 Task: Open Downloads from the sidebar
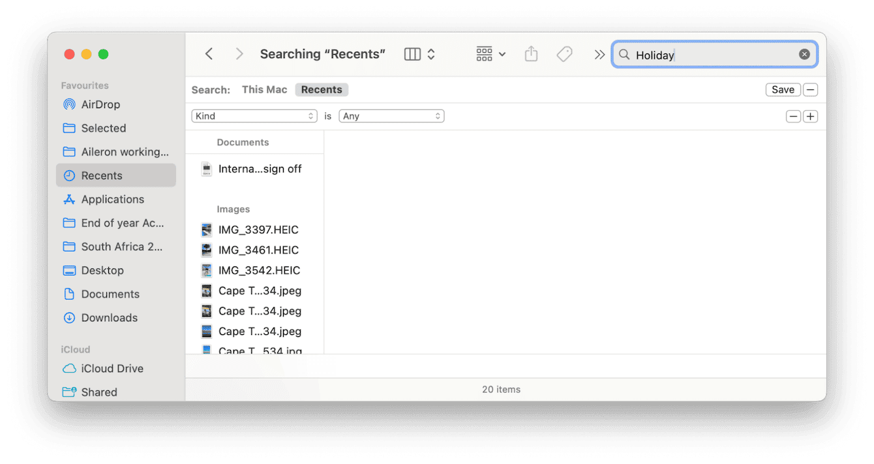(107, 317)
